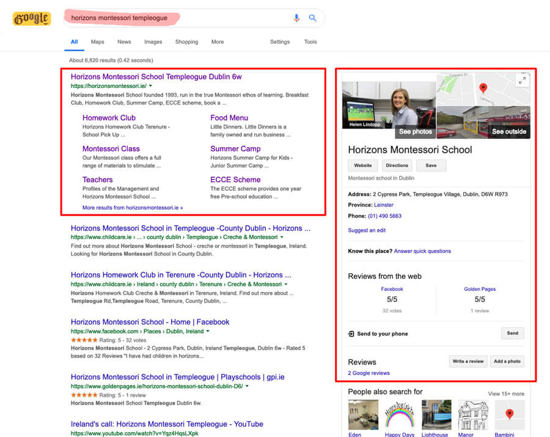Click the map thumbnail in knowledge panel
Viewport: 550px width, 437px height.
point(483,89)
